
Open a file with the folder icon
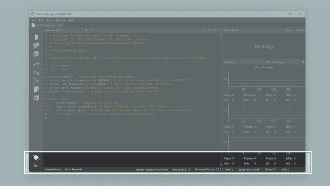[x=36, y=46]
